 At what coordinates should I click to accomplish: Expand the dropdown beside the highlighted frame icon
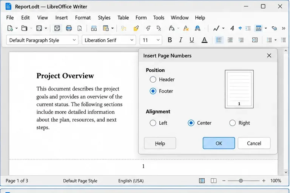click(x=266, y=28)
